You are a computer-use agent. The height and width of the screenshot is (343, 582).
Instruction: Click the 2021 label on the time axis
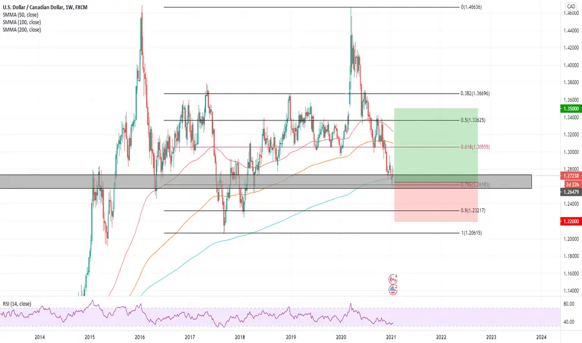point(390,337)
